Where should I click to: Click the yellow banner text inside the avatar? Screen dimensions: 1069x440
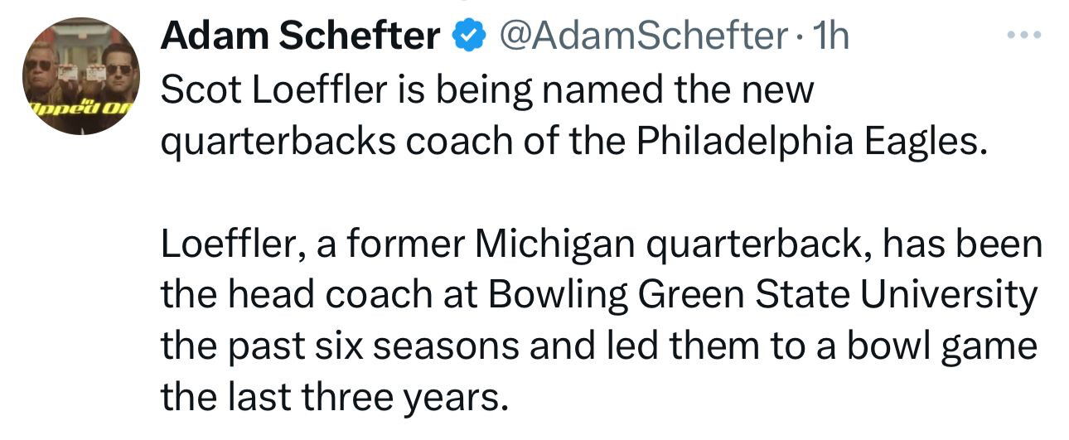tap(80, 109)
